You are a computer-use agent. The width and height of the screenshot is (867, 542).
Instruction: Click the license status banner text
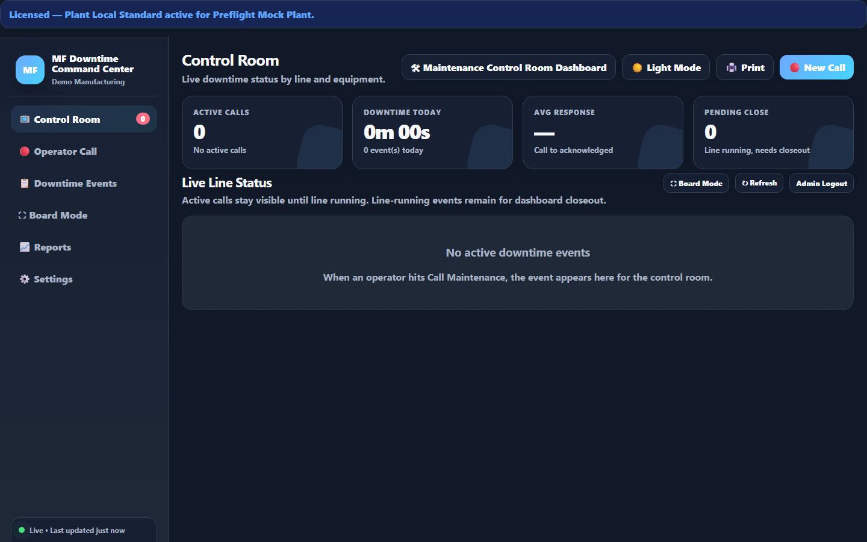pos(161,14)
